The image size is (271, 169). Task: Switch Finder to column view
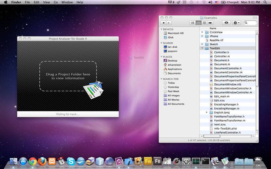[204, 23]
